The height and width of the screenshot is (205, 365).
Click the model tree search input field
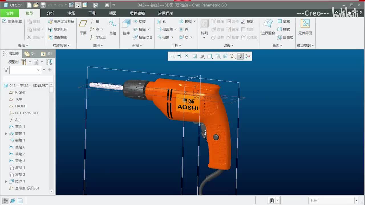tap(25, 70)
